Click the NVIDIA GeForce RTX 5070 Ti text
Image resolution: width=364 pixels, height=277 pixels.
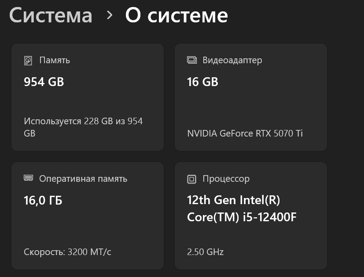[x=245, y=133]
